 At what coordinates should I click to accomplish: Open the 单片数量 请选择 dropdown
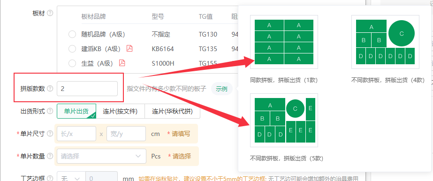[x=101, y=156]
